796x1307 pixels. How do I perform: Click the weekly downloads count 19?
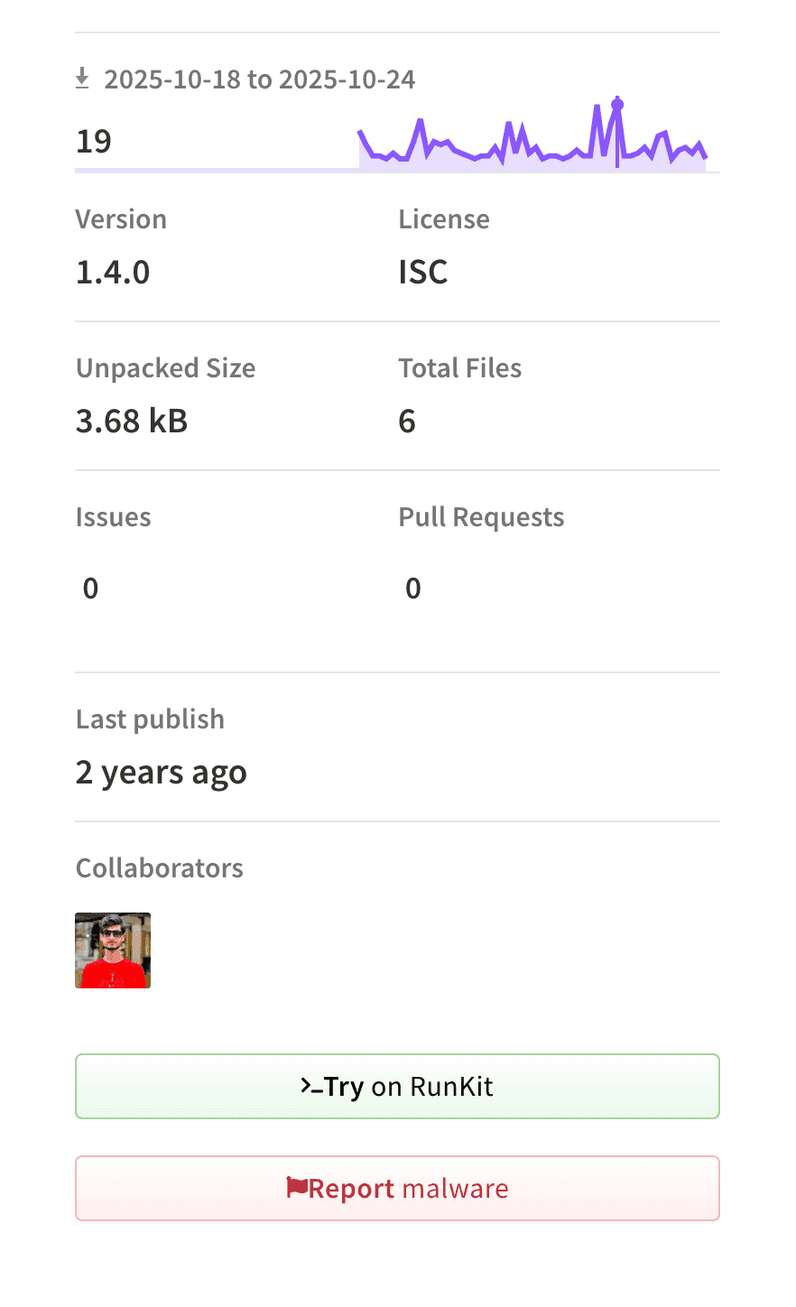pos(94,142)
